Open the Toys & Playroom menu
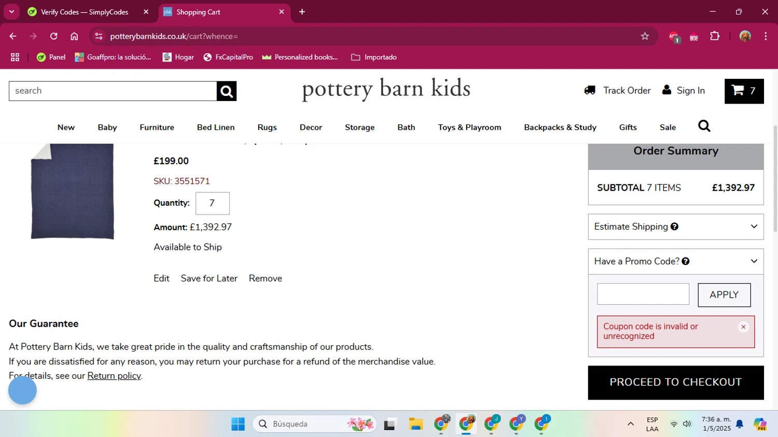Screen dimensions: 778x437 469,128
